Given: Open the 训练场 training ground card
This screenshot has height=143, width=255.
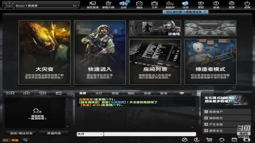Looking at the screenshot, I should tap(155, 28).
